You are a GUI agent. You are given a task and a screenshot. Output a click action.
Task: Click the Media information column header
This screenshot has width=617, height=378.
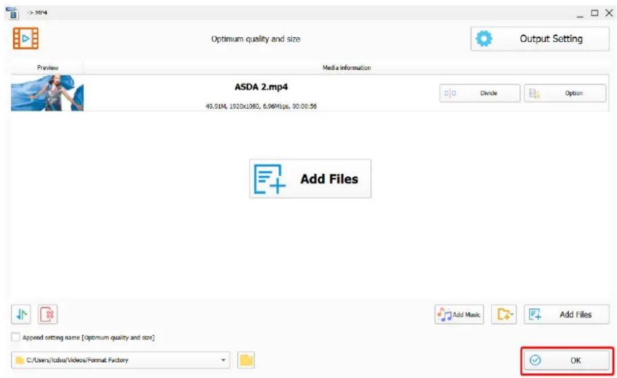click(x=347, y=67)
